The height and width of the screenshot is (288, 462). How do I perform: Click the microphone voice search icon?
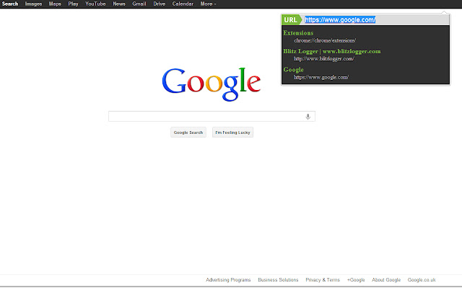[308, 117]
